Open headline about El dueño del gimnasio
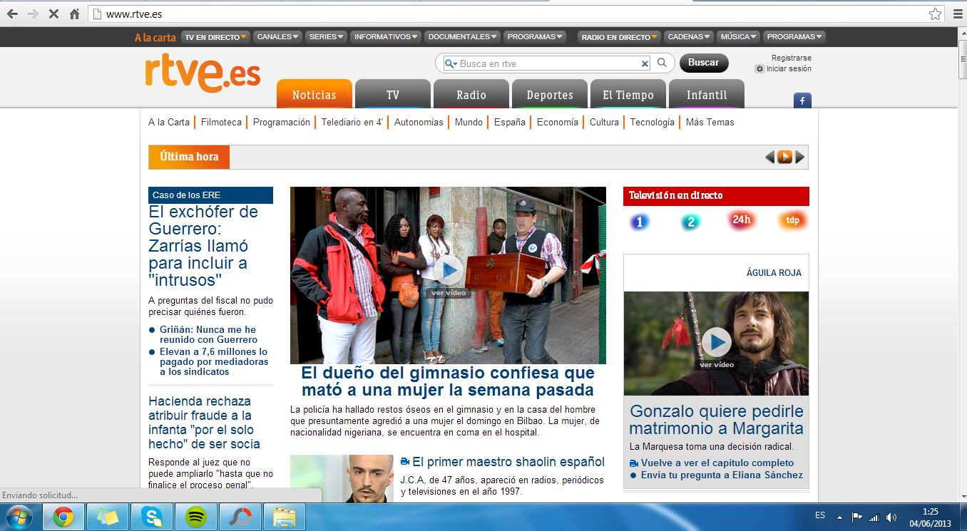Viewport: 967px width, 531px height. (448, 381)
